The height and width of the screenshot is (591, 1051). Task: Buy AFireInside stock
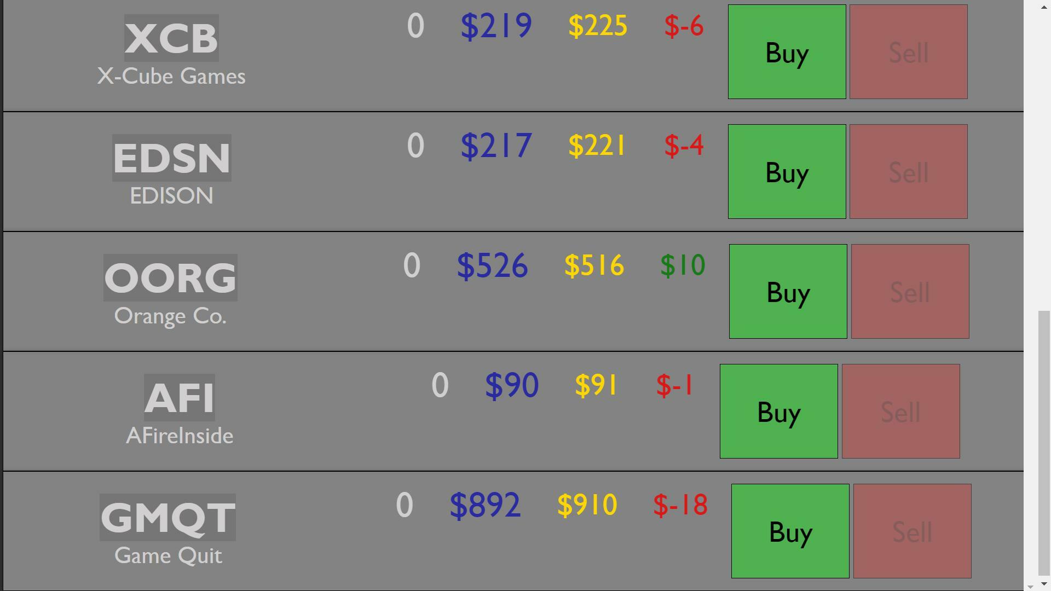[x=778, y=412]
